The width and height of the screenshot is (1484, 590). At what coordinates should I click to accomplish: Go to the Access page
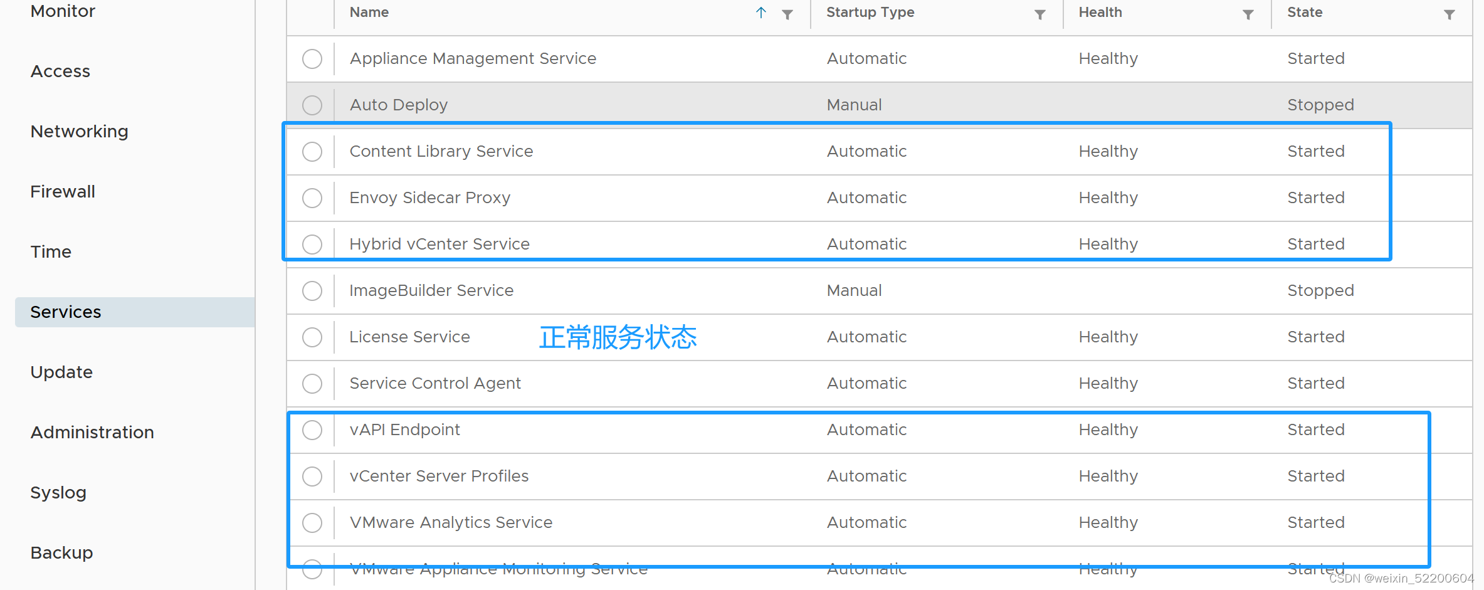(60, 71)
